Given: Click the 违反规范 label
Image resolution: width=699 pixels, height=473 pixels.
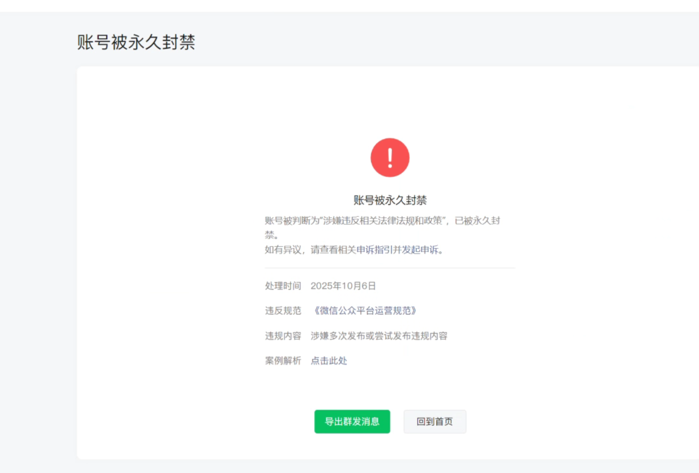Looking at the screenshot, I should 283,311.
